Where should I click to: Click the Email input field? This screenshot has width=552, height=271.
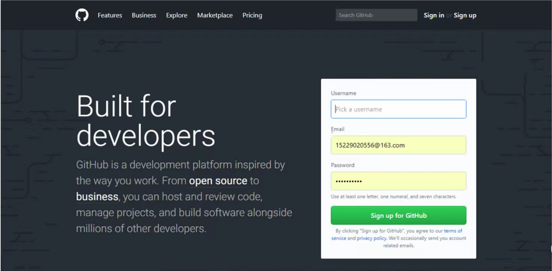click(398, 145)
